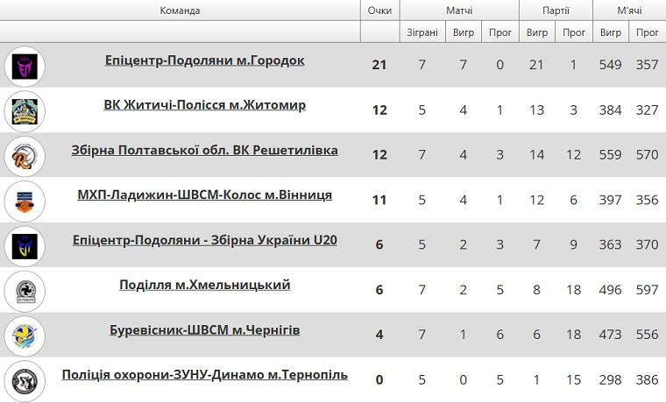Click the Поліція охорони-ЗУНУ-Динамо team logo

(x=25, y=381)
